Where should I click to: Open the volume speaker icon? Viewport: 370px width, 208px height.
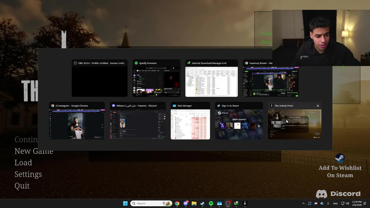click(x=347, y=203)
